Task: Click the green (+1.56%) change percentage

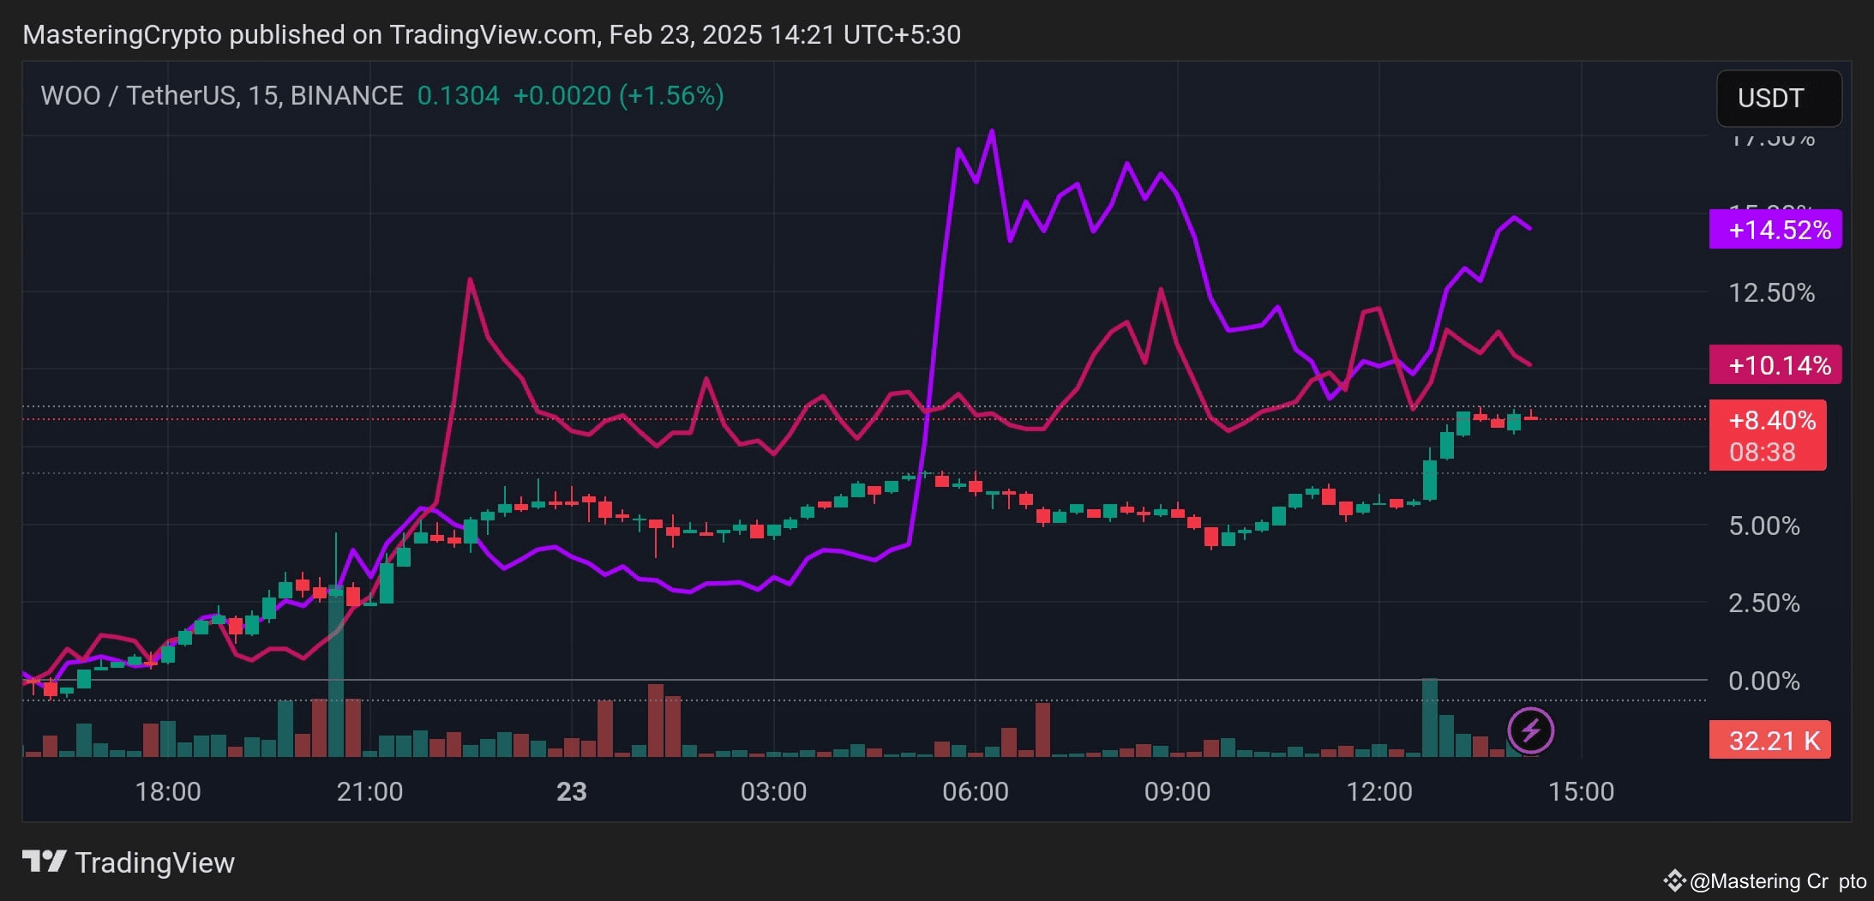Action: pyautogui.click(x=671, y=95)
